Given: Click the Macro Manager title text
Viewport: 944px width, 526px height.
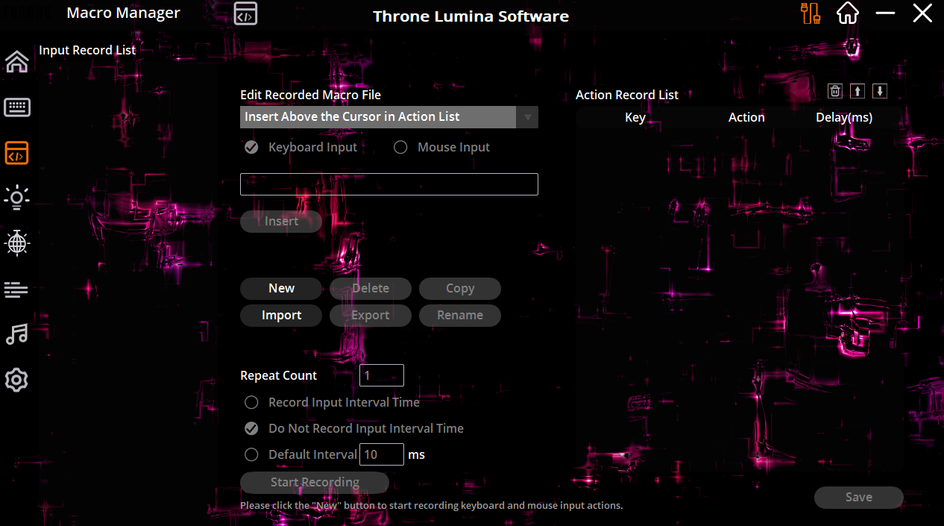Looking at the screenshot, I should coord(124,13).
